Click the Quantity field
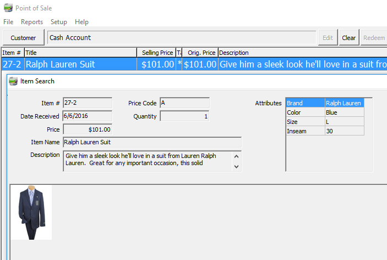Viewport: 387px width, 260px height. tap(184, 116)
